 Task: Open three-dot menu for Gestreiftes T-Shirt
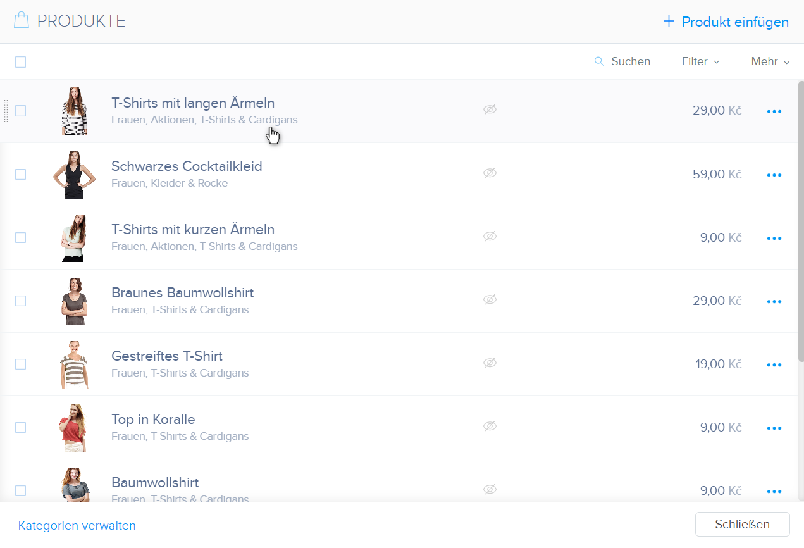click(774, 364)
